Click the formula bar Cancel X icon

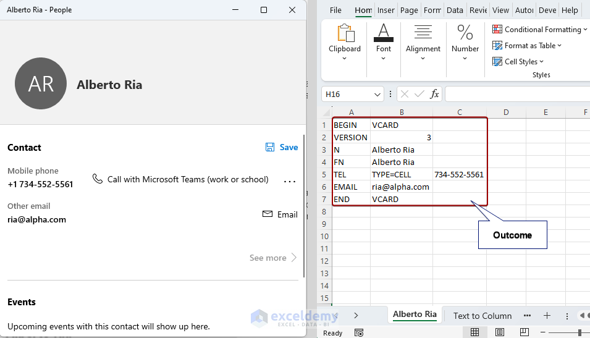tap(405, 94)
